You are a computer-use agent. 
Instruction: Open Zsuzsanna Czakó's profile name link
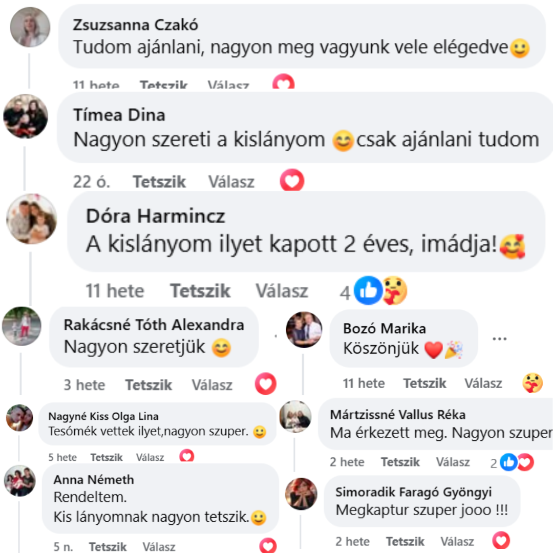(135, 25)
